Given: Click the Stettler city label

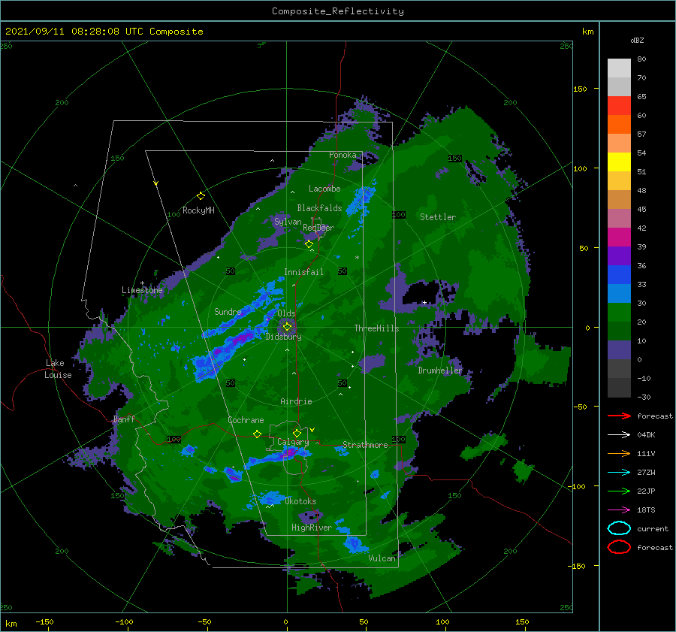Looking at the screenshot, I should point(438,217).
